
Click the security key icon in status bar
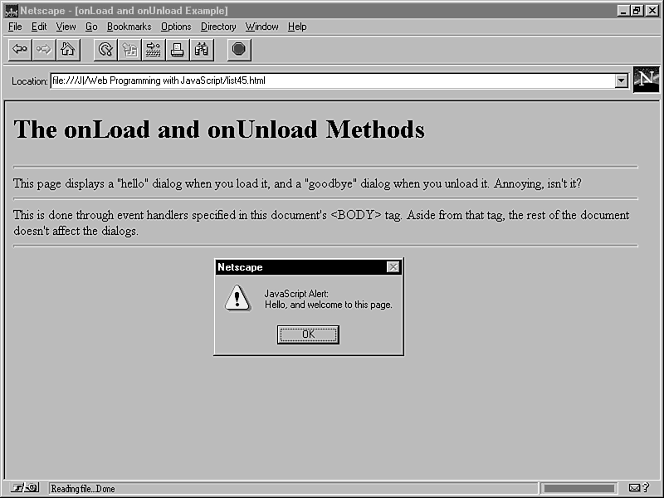pyautogui.click(x=25, y=488)
